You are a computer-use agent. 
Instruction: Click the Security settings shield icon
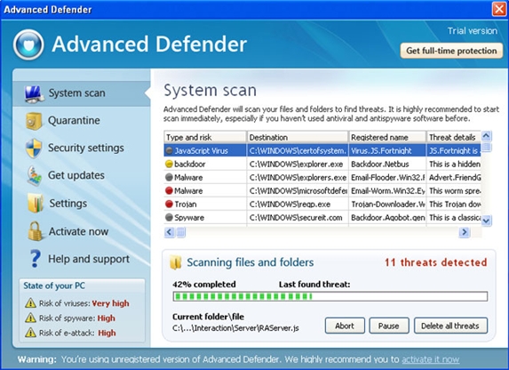pos(34,149)
